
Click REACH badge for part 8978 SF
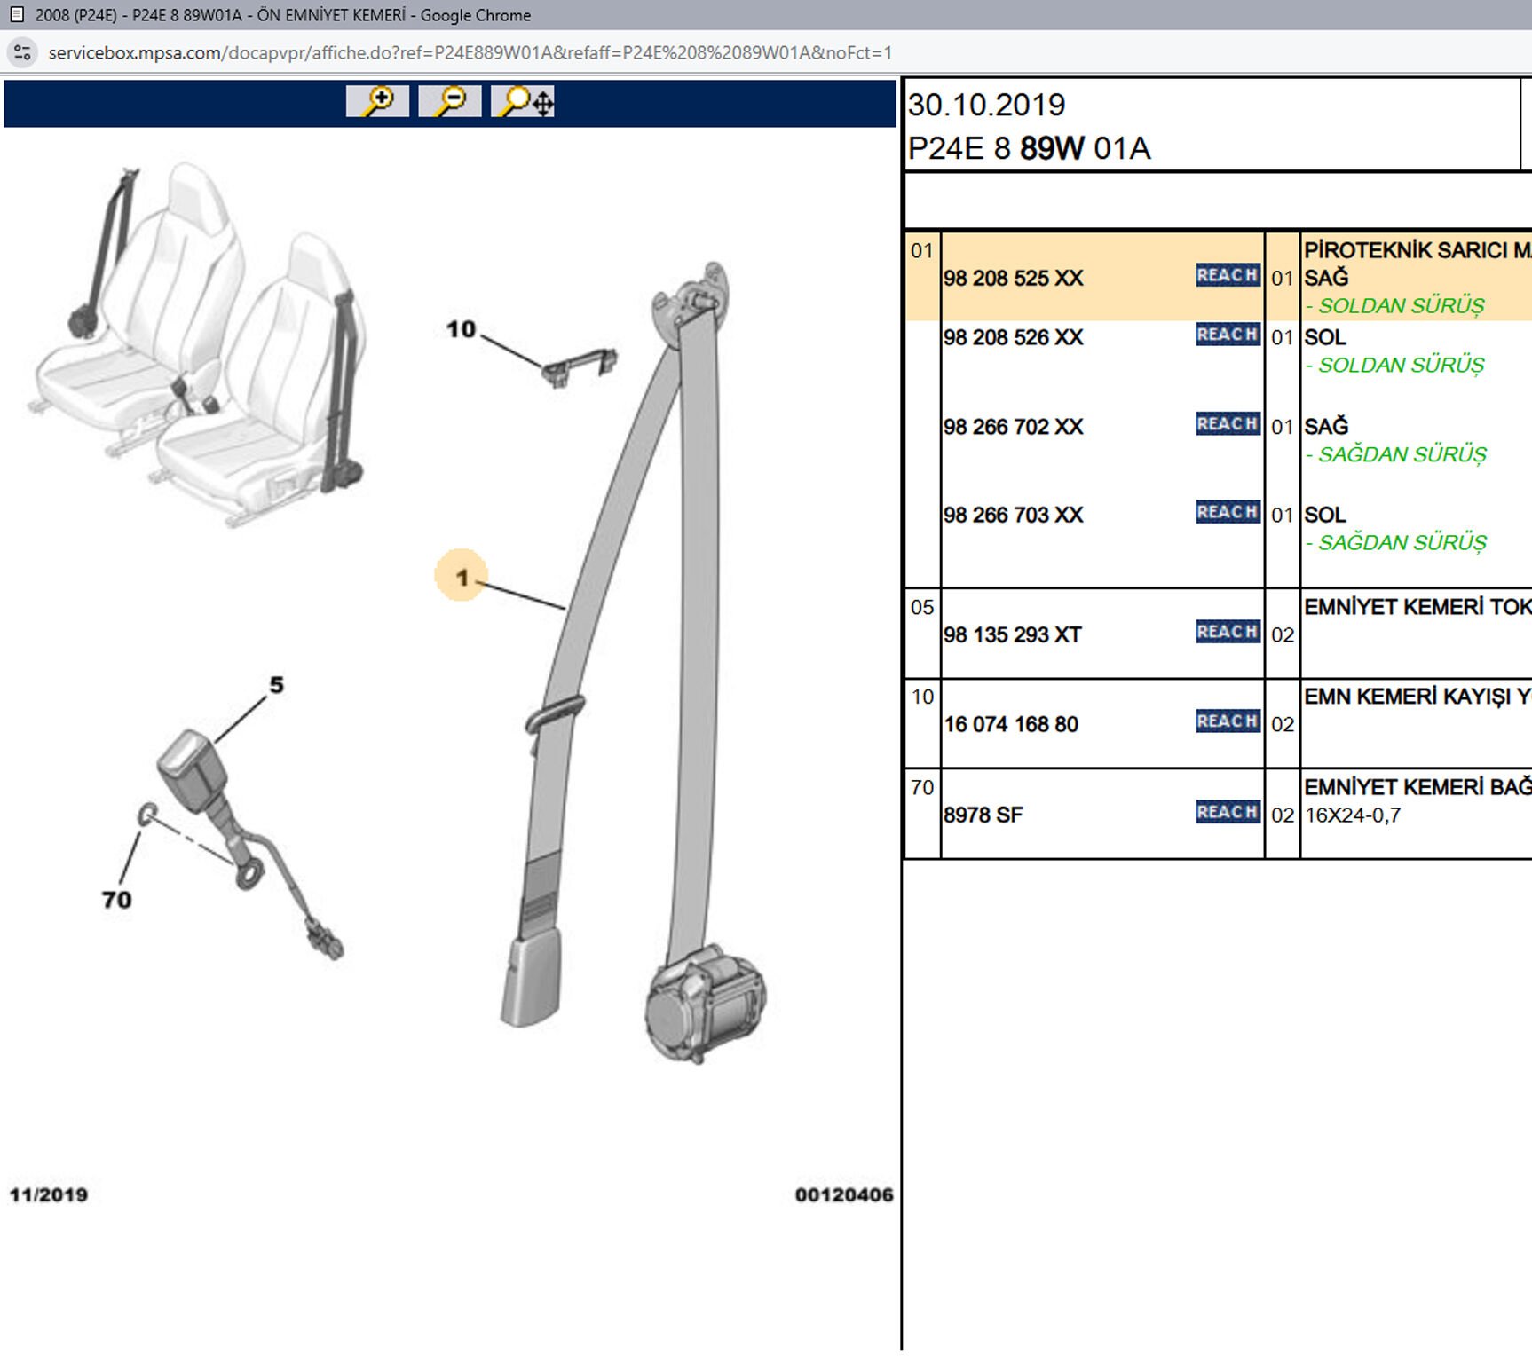click(1227, 812)
